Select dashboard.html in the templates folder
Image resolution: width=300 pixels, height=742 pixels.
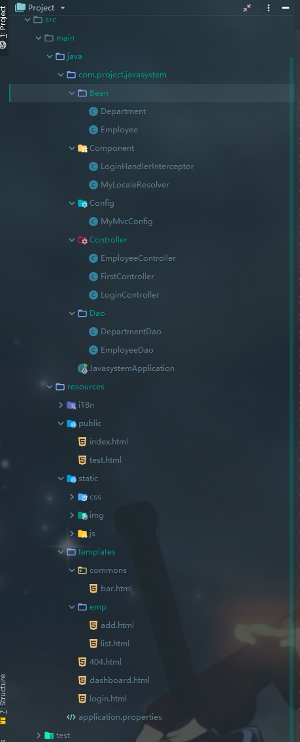pyautogui.click(x=120, y=680)
